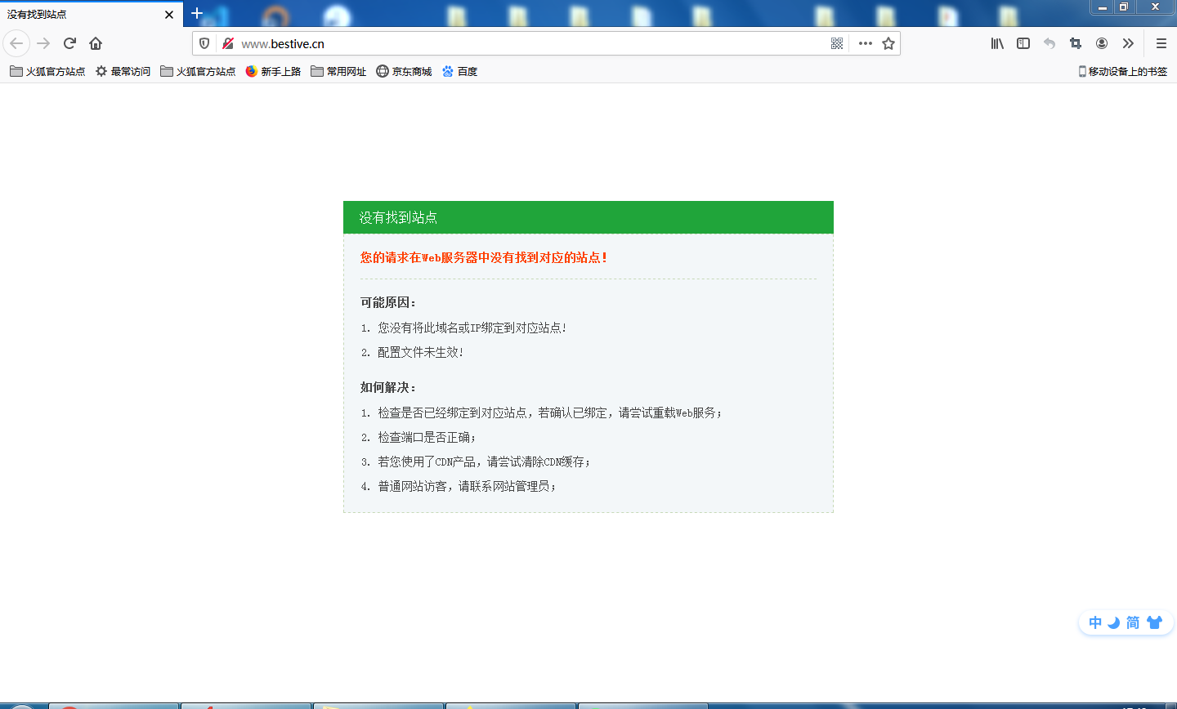Restore down the browser window
Viewport: 1177px width, 709px height.
click(x=1124, y=7)
